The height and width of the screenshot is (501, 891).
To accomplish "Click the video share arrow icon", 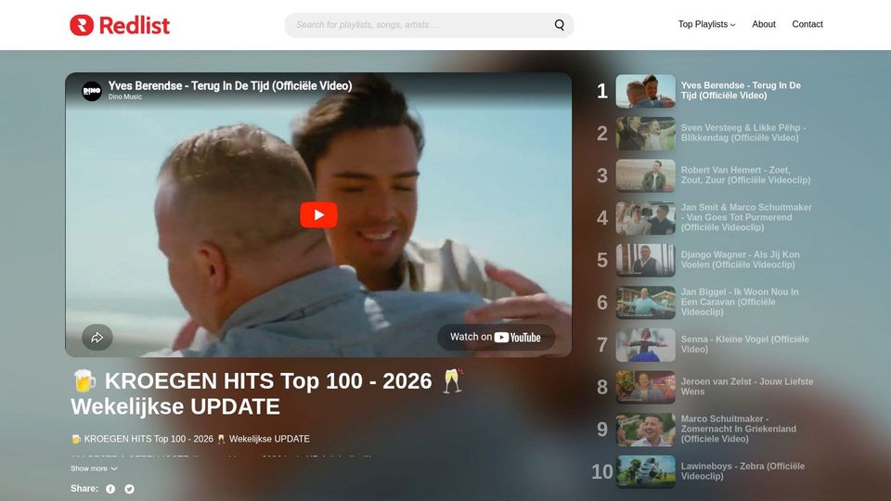I will coord(97,338).
